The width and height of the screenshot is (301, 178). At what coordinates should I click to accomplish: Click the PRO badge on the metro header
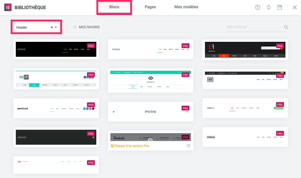91,46
